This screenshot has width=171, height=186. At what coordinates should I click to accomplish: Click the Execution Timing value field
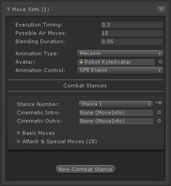[x=132, y=25]
